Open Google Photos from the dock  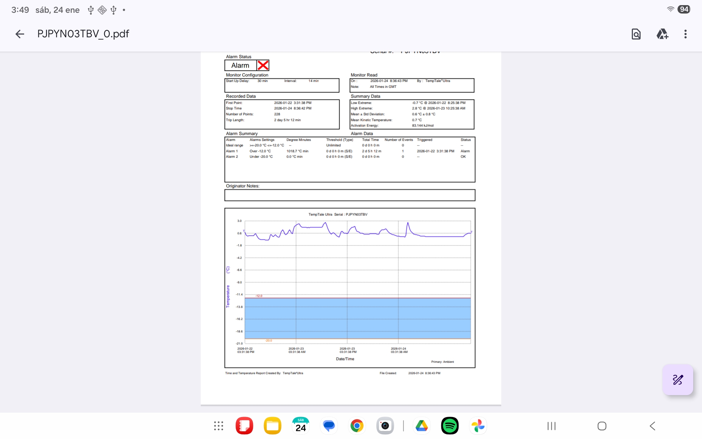tap(478, 426)
